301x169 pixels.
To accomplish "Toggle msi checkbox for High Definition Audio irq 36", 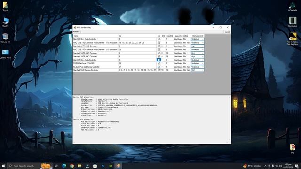I will click(x=158, y=39).
